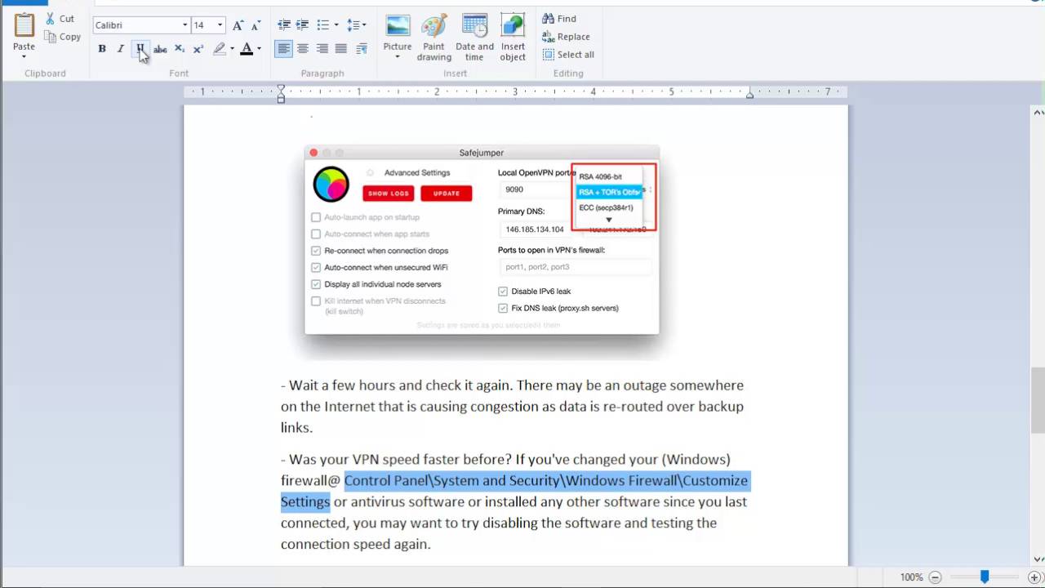The image size is (1045, 588).
Task: Increase paragraph indent
Action: [x=302, y=25]
